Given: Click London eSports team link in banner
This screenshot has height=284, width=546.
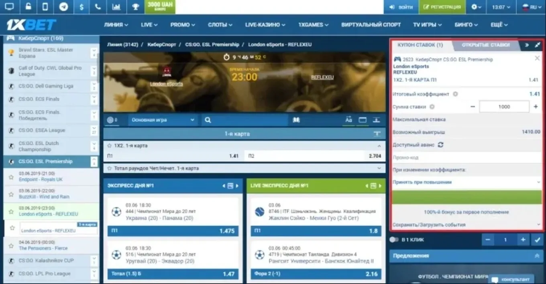Looking at the screenshot, I should pyautogui.click(x=166, y=84).
